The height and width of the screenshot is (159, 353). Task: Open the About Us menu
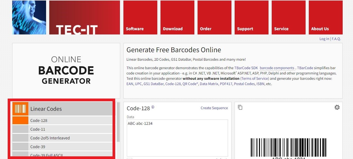click(x=326, y=17)
